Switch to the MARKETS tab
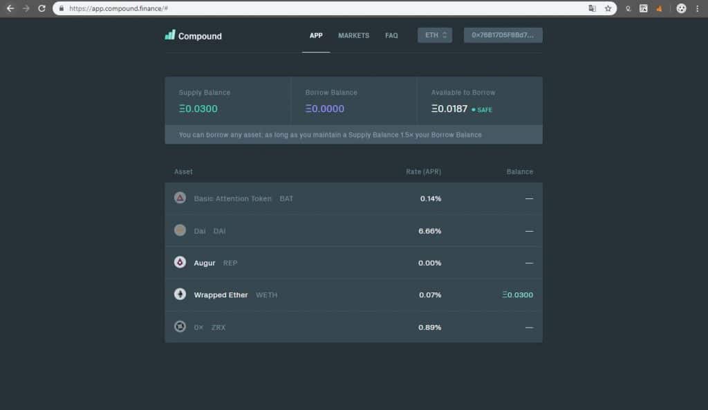 click(353, 36)
